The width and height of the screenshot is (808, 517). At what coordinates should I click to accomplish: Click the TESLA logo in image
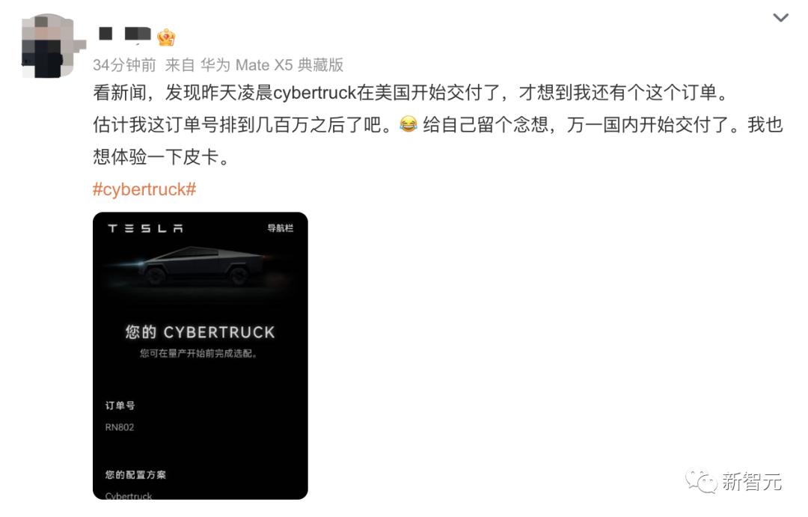[x=145, y=228]
